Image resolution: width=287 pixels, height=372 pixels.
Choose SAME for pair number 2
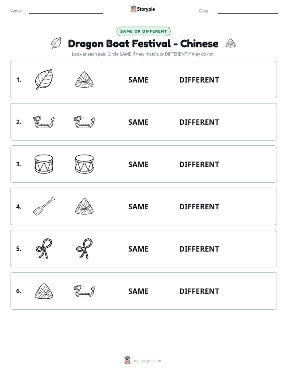138,122
